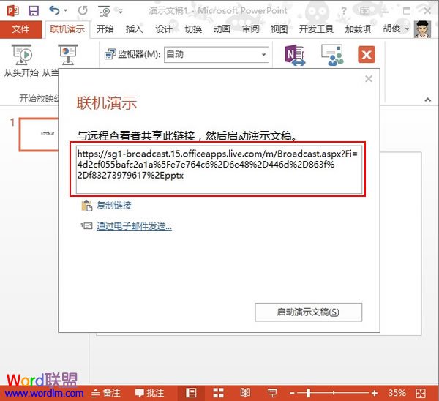The height and width of the screenshot is (401, 439).
Task: Click the send invitations icon
Action: pyautogui.click(x=332, y=55)
